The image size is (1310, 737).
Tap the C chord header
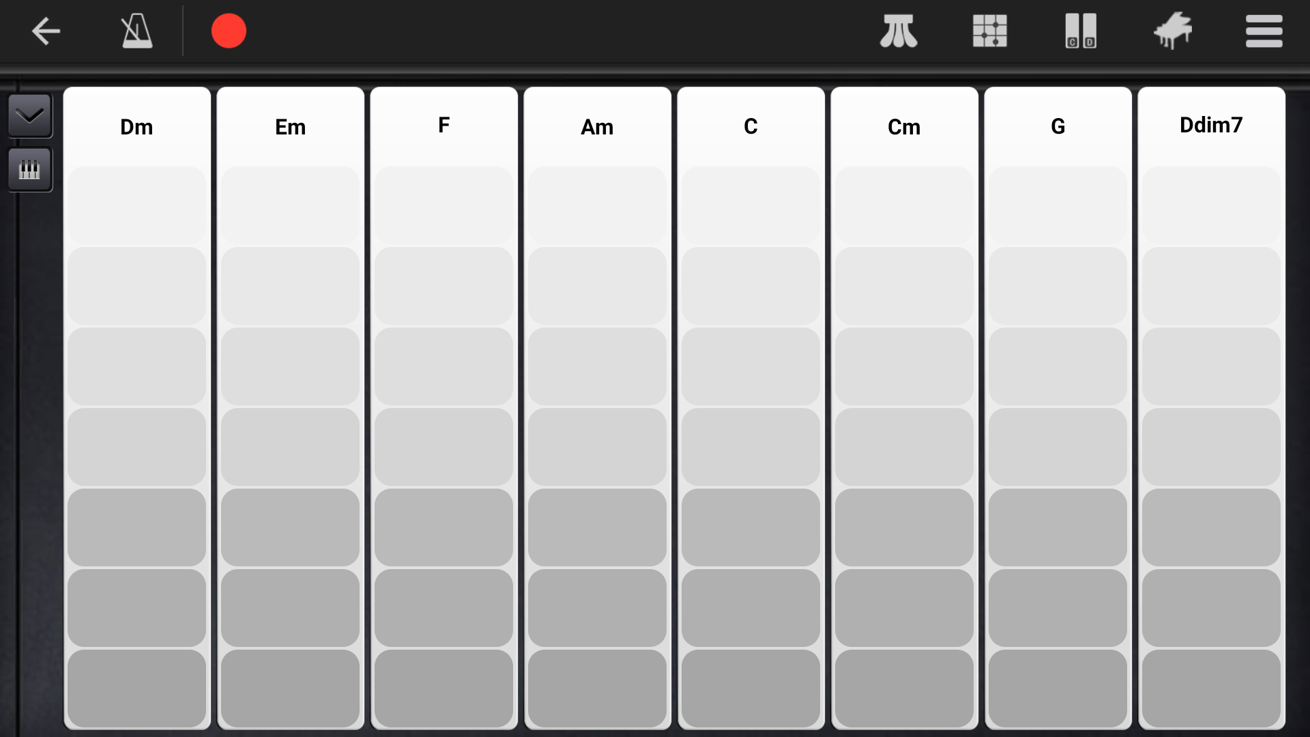pos(751,127)
